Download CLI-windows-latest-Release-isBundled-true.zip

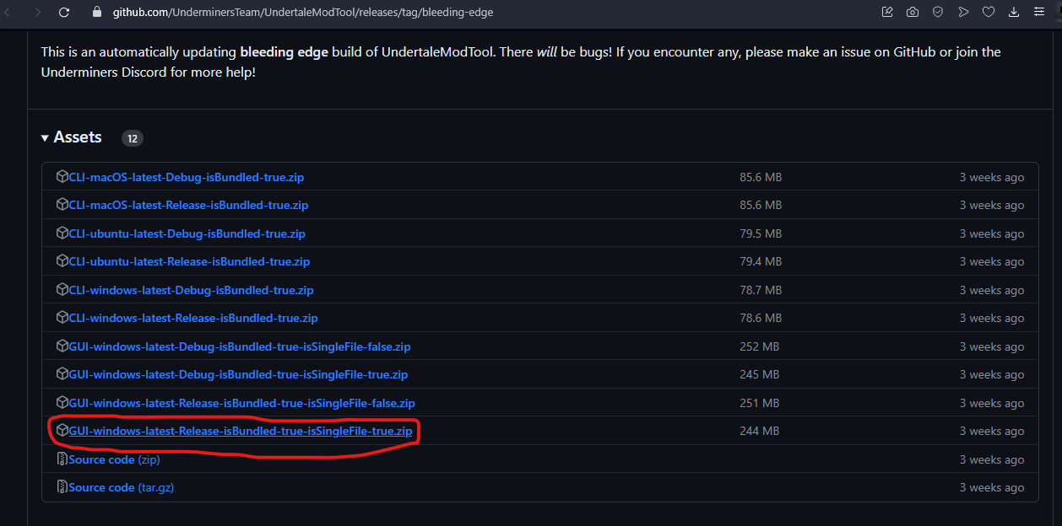pos(192,318)
